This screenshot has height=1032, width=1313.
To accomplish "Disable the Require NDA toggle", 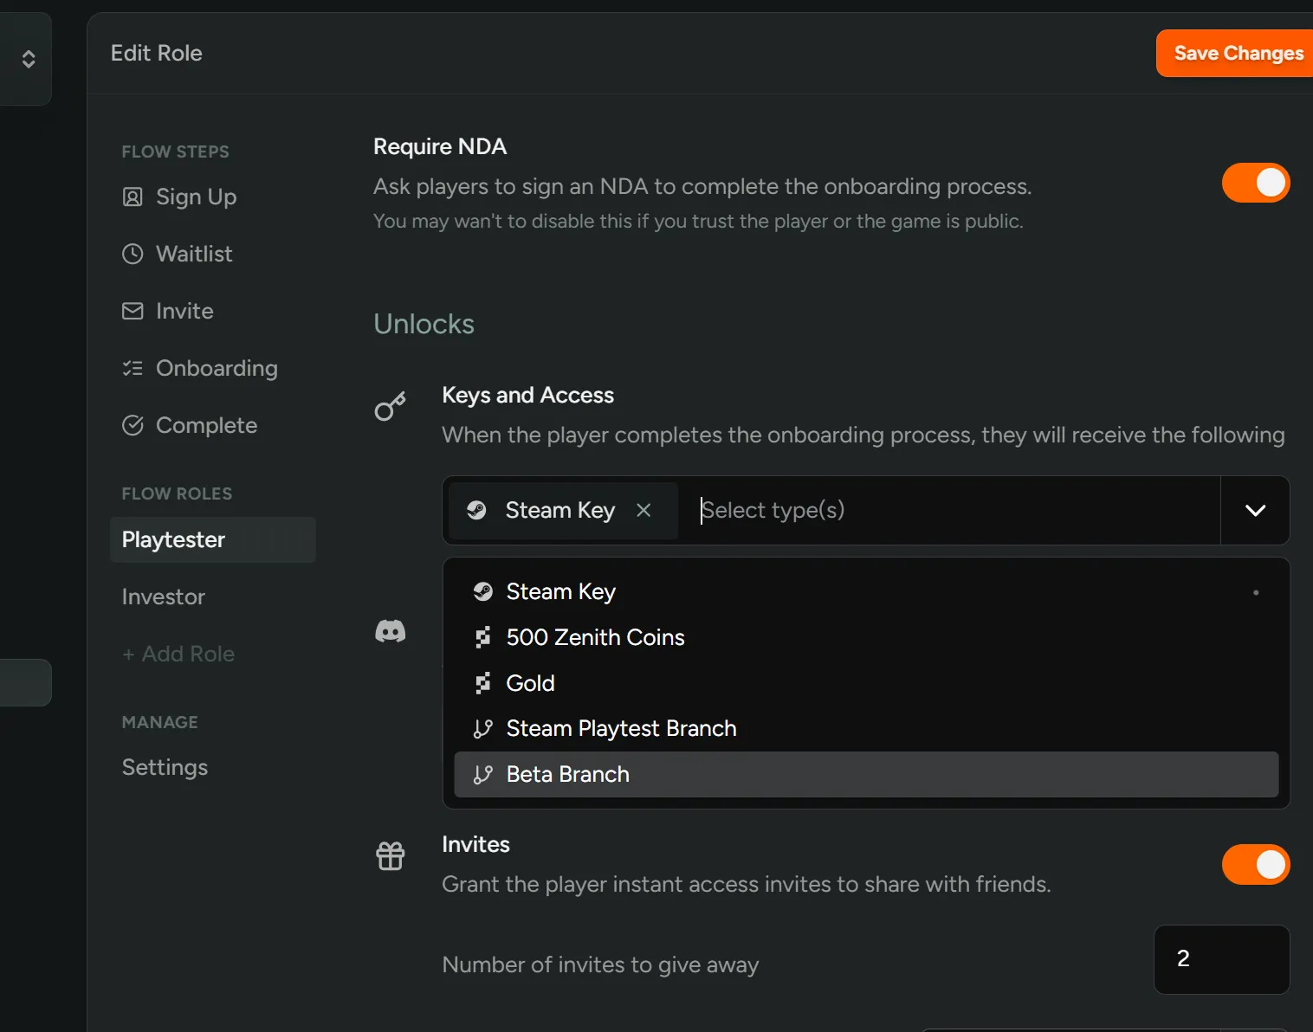I will coord(1255,184).
